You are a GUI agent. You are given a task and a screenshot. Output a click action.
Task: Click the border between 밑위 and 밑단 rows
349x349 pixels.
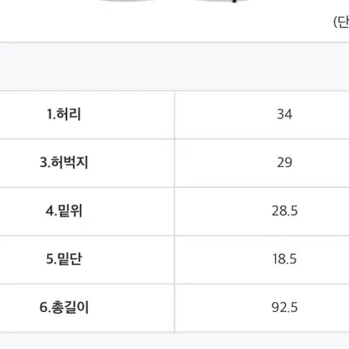[174, 236]
